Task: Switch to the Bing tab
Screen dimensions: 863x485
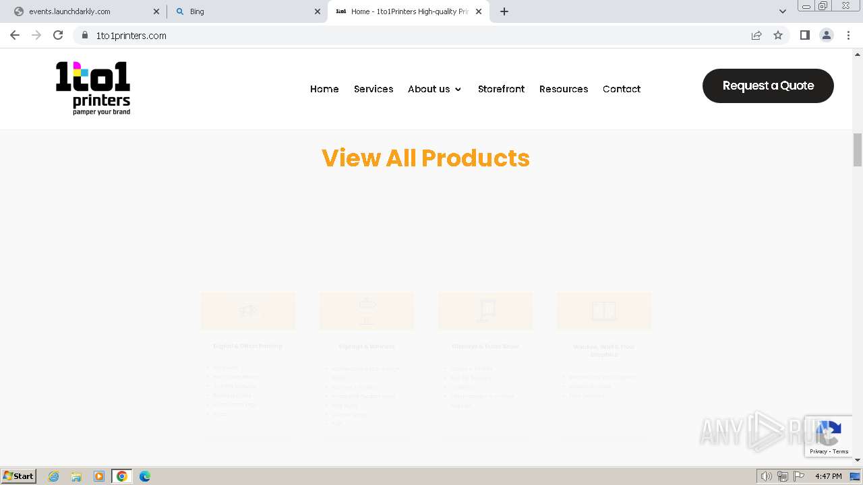Action: click(x=247, y=11)
